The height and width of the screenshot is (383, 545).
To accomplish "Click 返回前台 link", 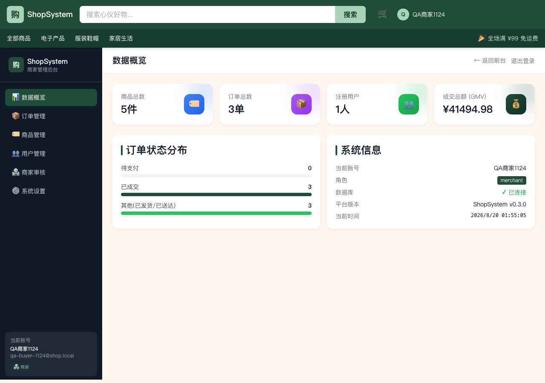I will click(x=490, y=61).
